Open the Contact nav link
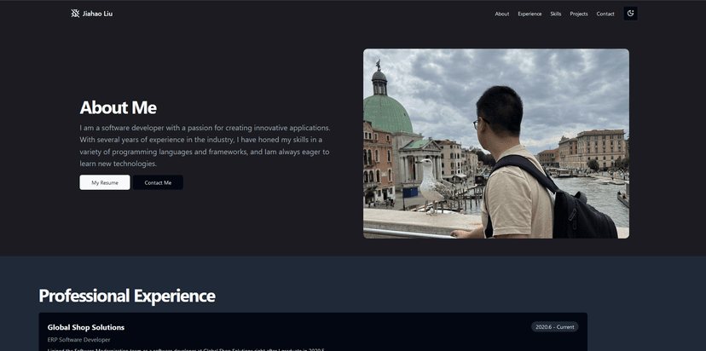706x351 pixels. pos(605,14)
